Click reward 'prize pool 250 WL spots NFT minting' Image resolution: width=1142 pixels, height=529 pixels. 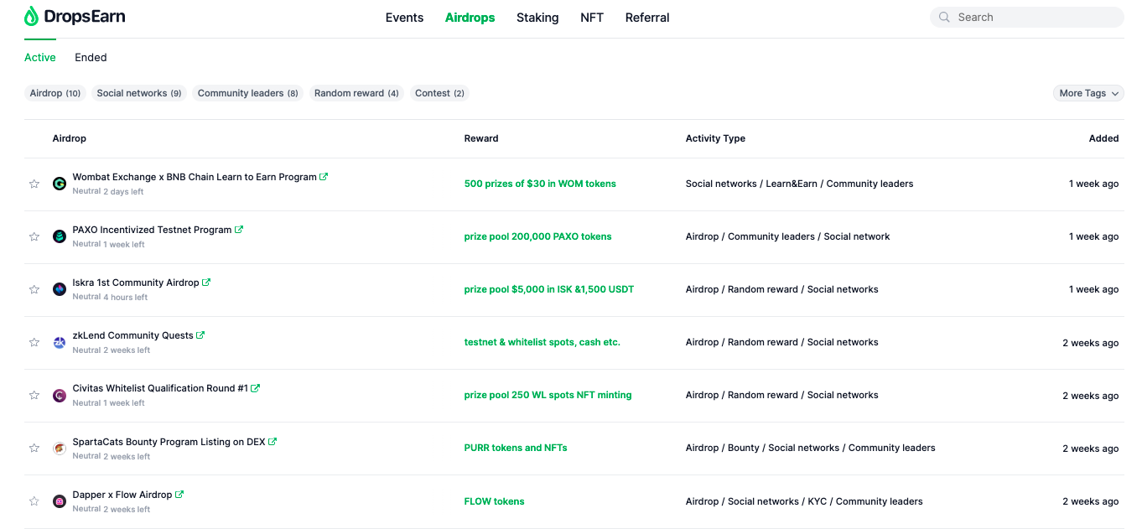(548, 395)
